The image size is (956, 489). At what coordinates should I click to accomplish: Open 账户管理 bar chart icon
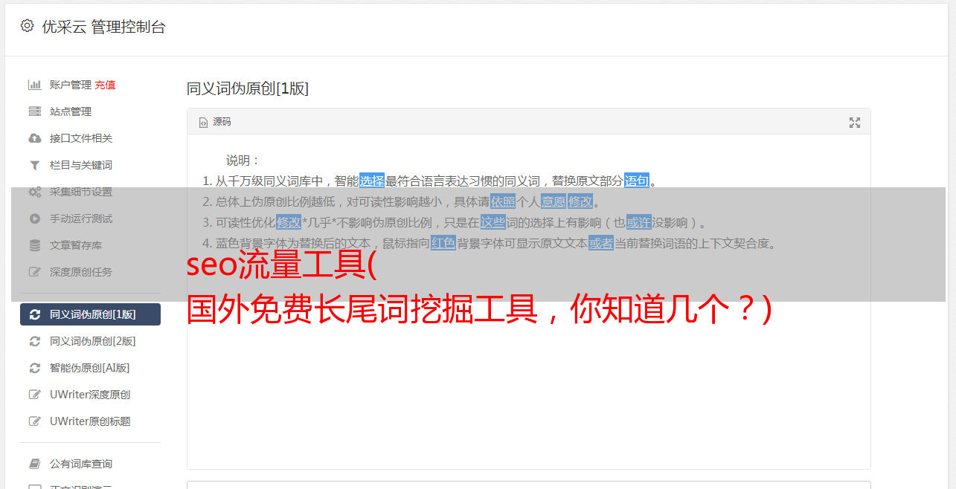coord(34,85)
